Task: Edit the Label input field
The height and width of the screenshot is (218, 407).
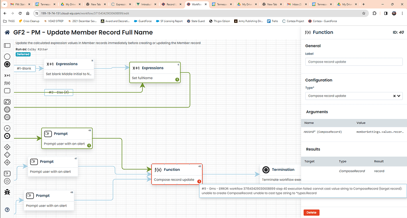Action: click(x=354, y=62)
